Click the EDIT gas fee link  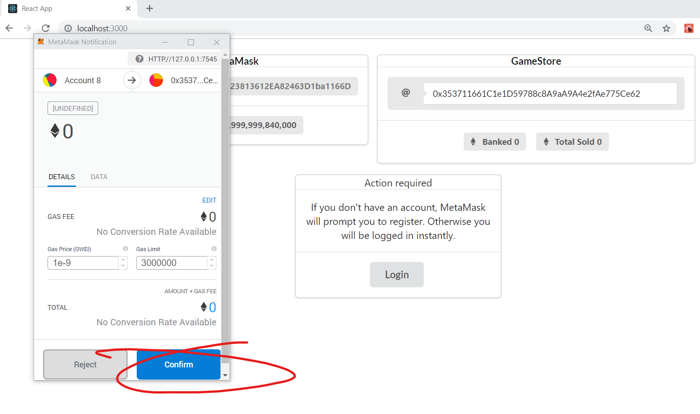tap(209, 200)
